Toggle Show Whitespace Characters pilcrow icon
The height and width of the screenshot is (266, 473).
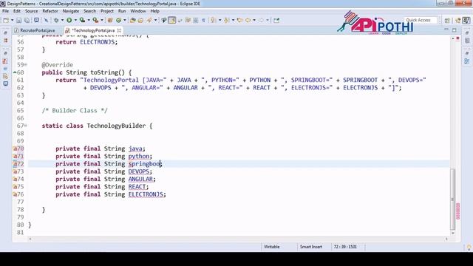tap(204, 20)
